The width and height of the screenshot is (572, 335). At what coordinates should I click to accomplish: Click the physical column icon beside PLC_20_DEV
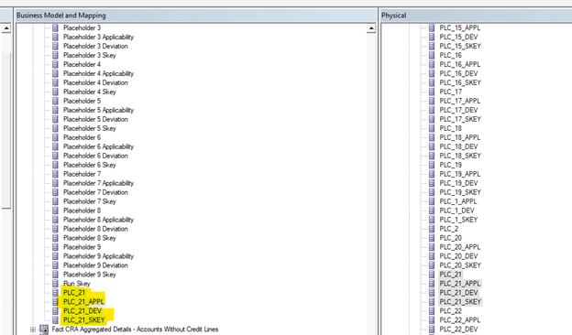tap(432, 256)
